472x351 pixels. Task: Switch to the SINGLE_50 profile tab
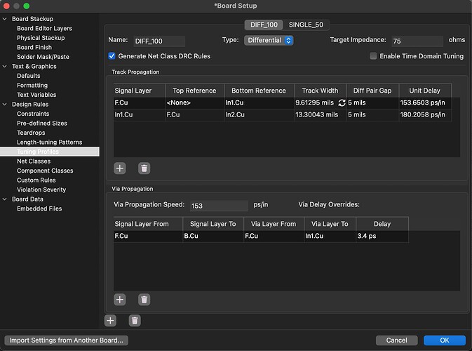(x=306, y=25)
